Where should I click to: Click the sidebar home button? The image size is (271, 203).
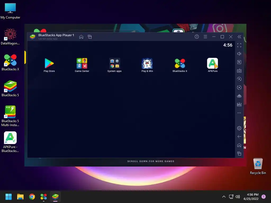[x=239, y=145]
